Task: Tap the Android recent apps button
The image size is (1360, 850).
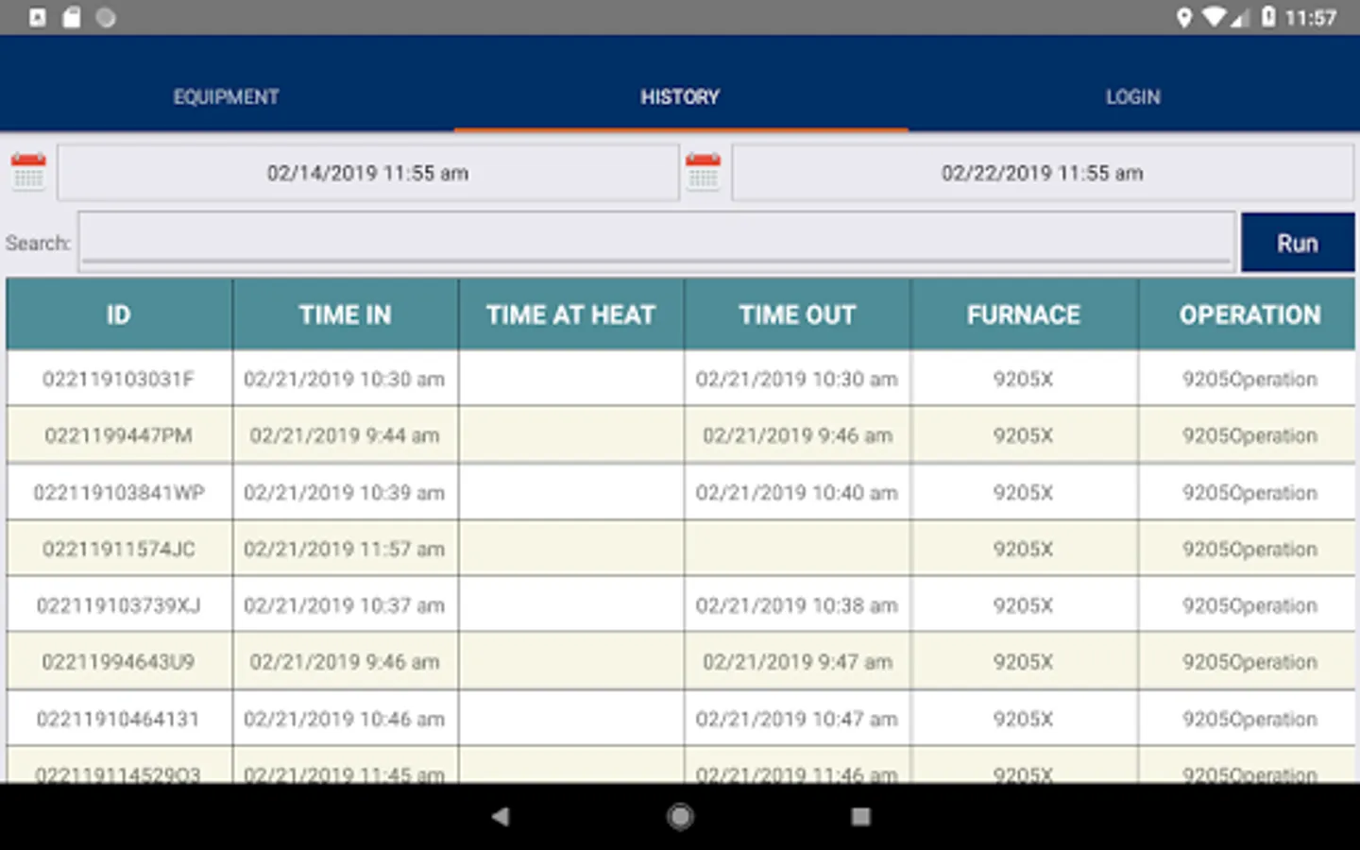Action: [860, 816]
